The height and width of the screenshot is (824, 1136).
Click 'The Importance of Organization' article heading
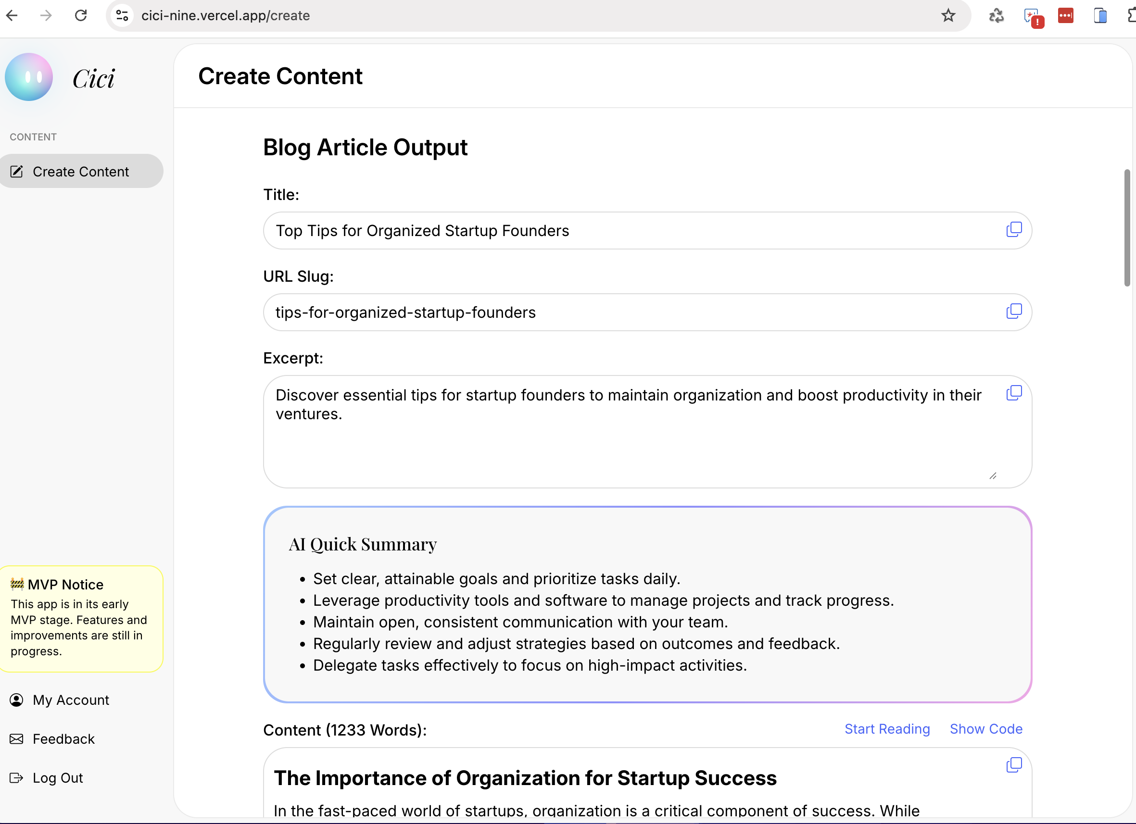[525, 778]
